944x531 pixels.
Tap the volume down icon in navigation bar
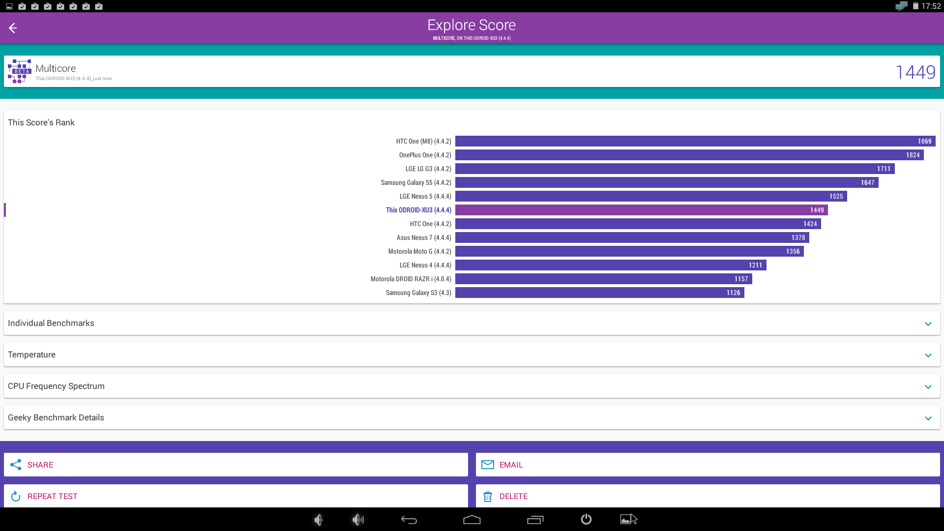pyautogui.click(x=319, y=520)
